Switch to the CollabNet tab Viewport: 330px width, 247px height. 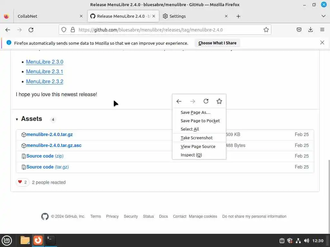click(50, 16)
